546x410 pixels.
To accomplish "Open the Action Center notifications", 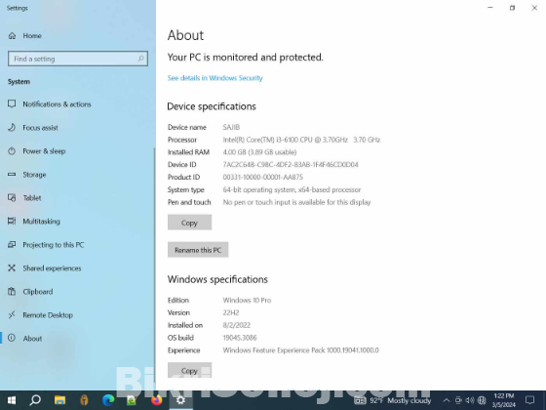I will tap(530, 400).
